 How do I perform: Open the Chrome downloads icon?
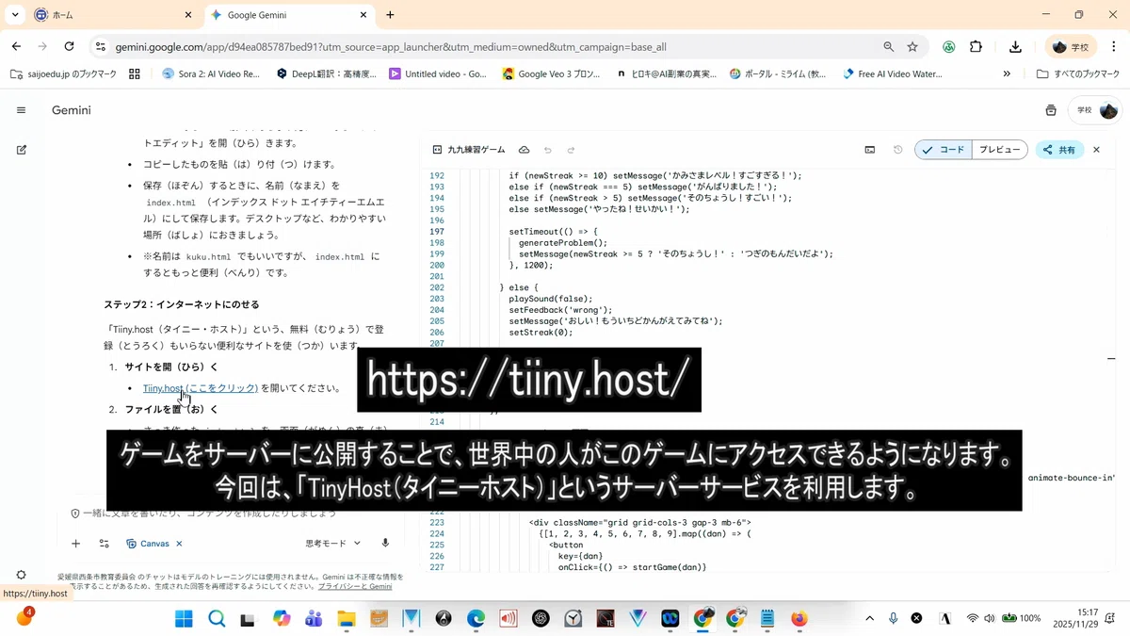pos(1015,46)
